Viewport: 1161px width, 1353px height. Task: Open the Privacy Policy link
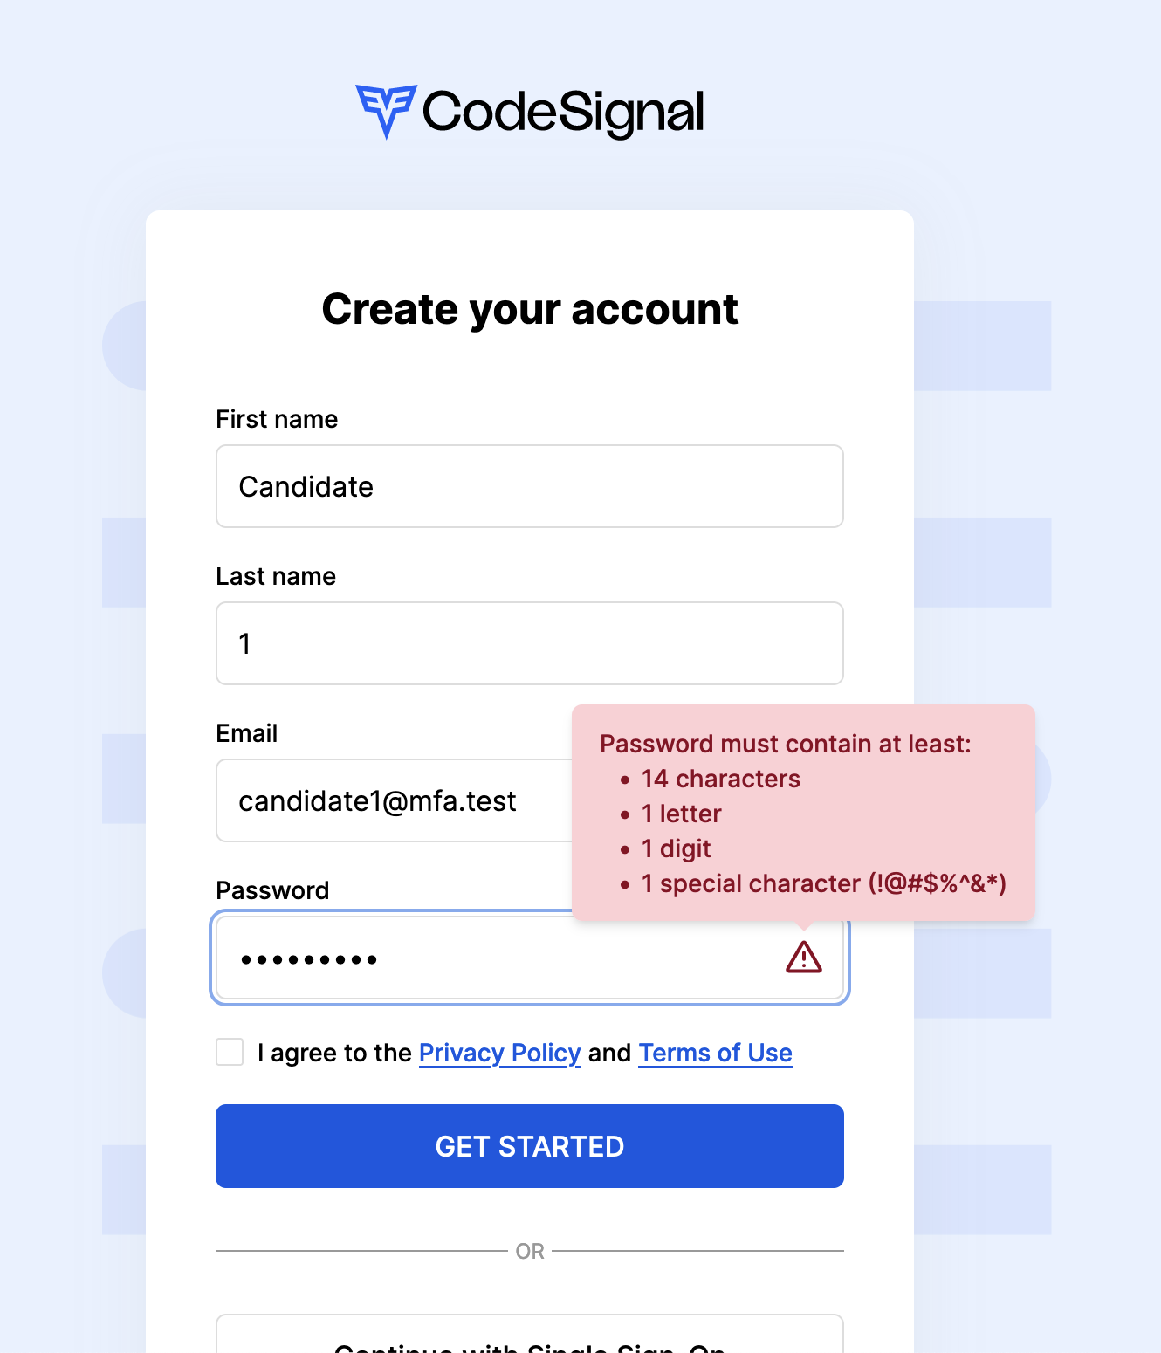[499, 1053]
